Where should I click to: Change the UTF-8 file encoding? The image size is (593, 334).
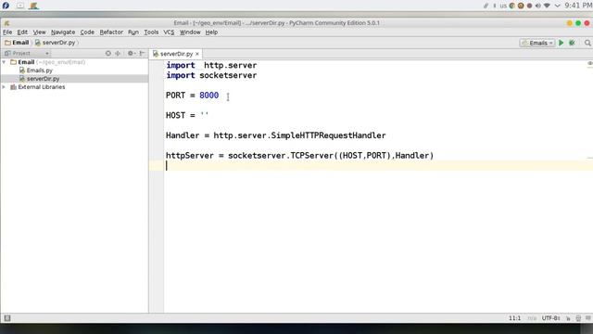(x=550, y=318)
